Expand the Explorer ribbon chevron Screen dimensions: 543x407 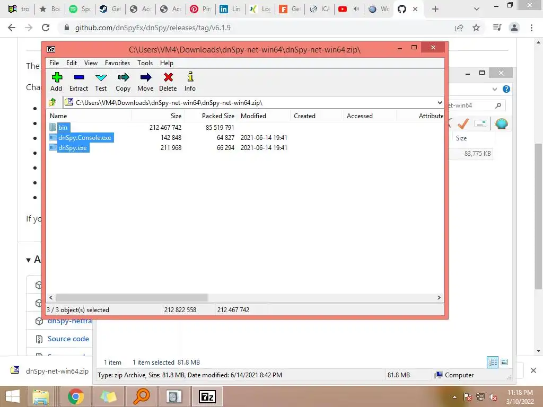495,89
